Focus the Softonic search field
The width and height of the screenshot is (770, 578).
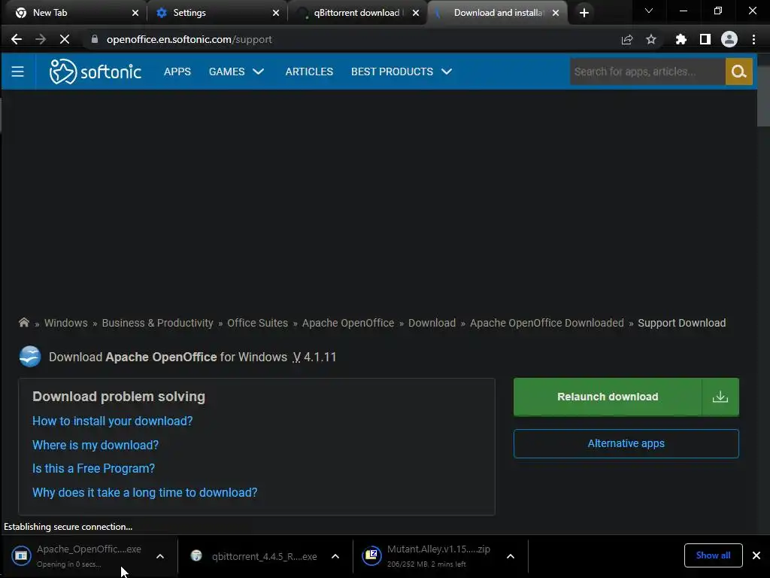pyautogui.click(x=647, y=71)
